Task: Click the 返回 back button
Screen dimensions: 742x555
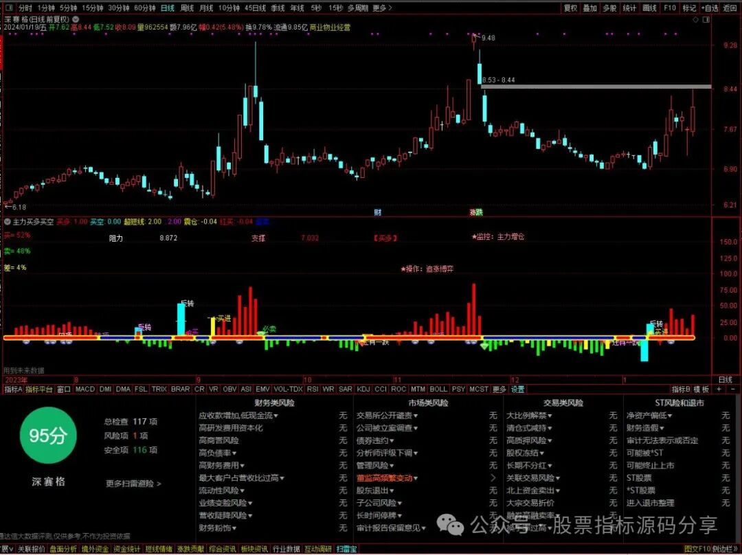Action: click(730, 8)
